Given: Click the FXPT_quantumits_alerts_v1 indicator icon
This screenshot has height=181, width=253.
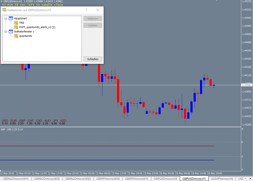Looking at the screenshot, I should (16, 27).
